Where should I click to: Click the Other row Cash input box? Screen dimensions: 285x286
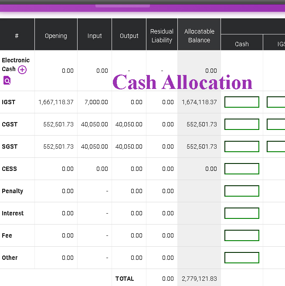(x=242, y=258)
